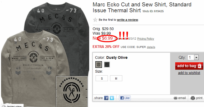Add item to wishlist
204x107 pixels.
coord(189,73)
